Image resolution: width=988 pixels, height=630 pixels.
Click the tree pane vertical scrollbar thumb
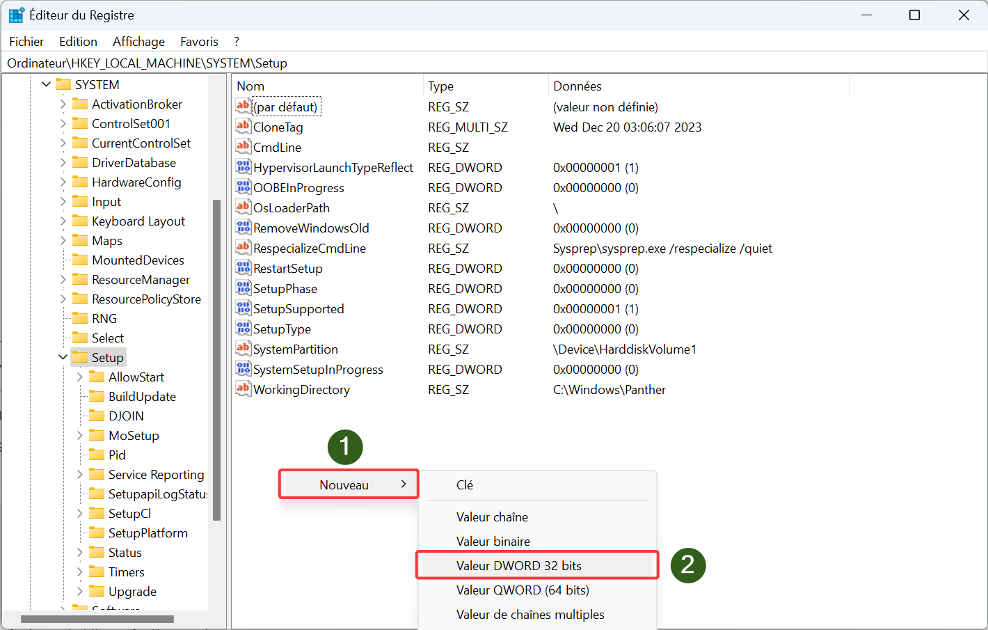[x=216, y=360]
